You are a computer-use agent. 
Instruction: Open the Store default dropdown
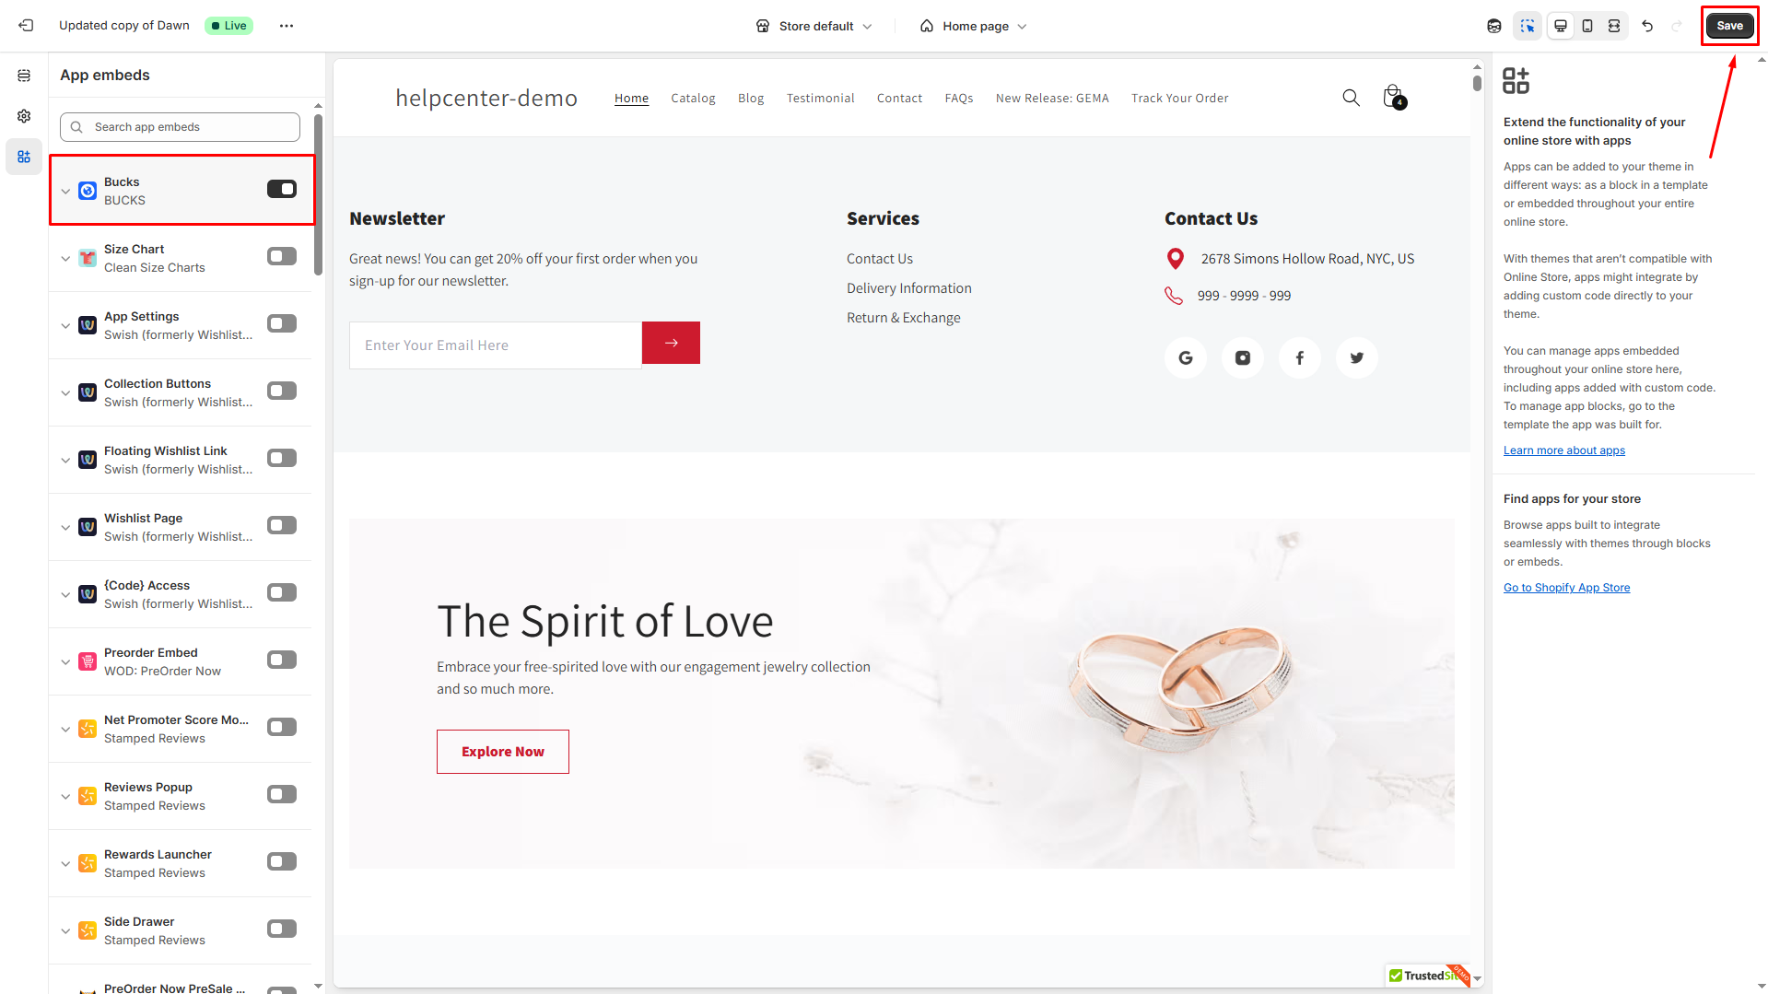coord(814,26)
